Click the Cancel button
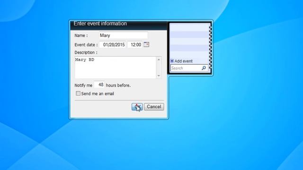This screenshot has height=170, width=303. [x=154, y=107]
